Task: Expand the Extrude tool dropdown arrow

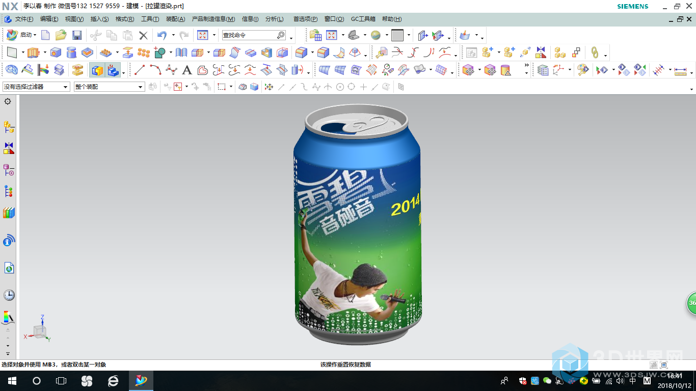Action: point(44,53)
